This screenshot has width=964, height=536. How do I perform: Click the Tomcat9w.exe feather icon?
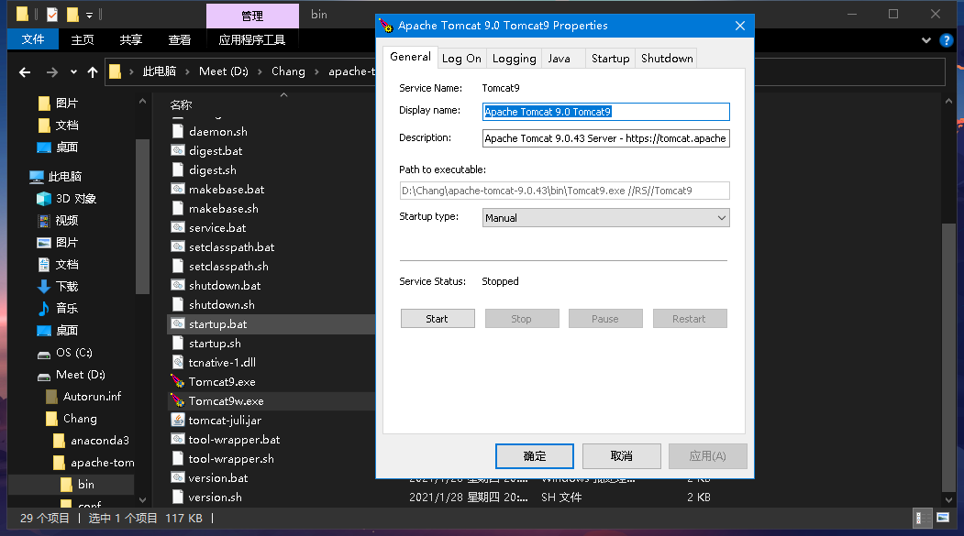coord(178,401)
